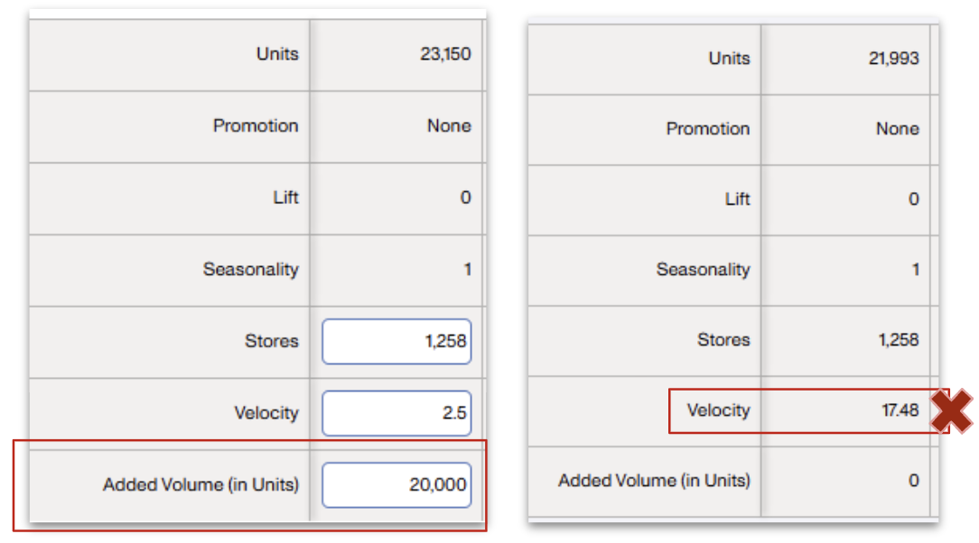Click the right panel Seasonality value
Screen dimensions: 979x543
(x=915, y=270)
